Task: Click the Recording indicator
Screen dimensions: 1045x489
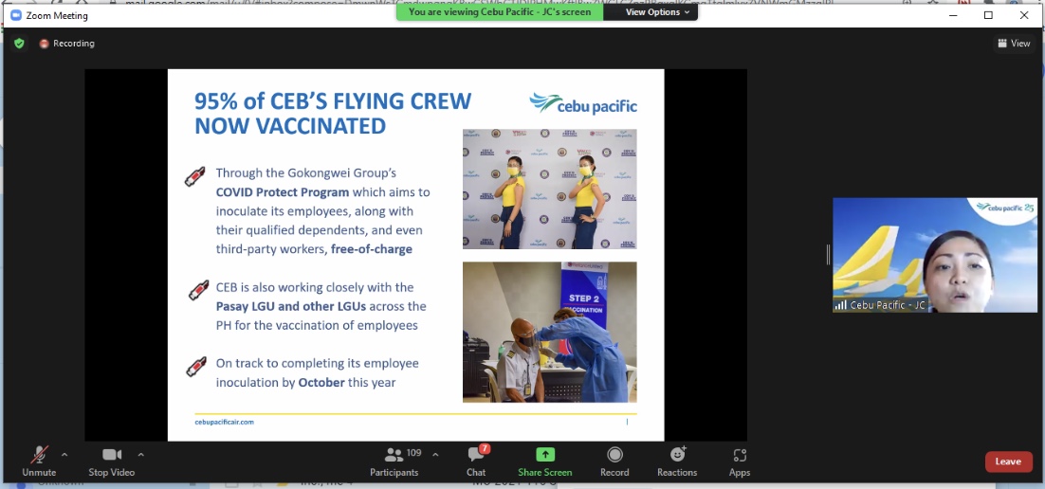Action: pyautogui.click(x=66, y=44)
